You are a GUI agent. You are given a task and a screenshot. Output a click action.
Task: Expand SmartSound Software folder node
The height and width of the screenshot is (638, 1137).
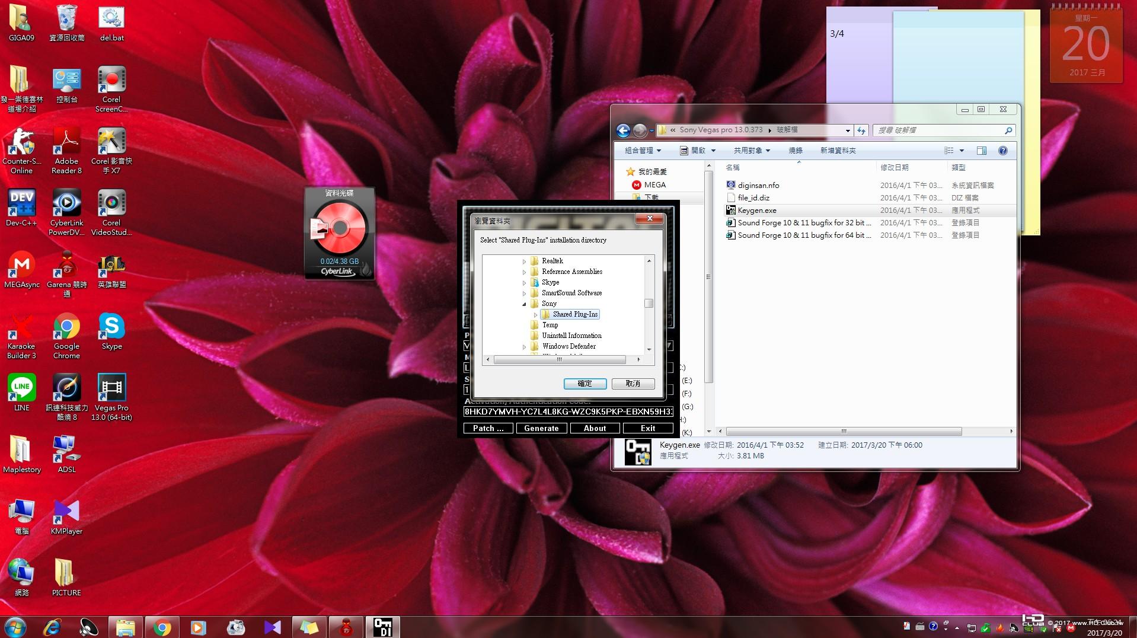click(x=524, y=294)
